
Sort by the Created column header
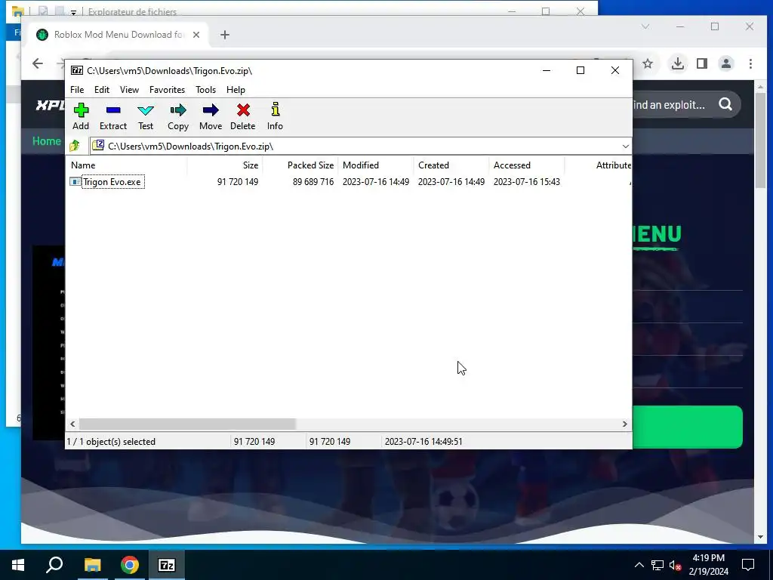pos(451,165)
